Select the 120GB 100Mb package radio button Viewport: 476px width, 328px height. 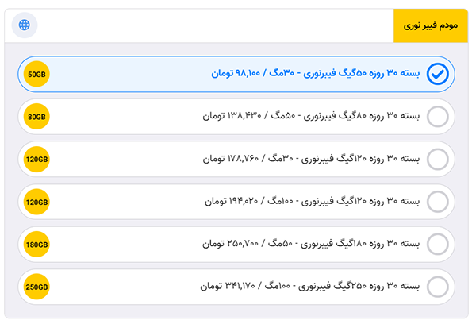tap(437, 202)
